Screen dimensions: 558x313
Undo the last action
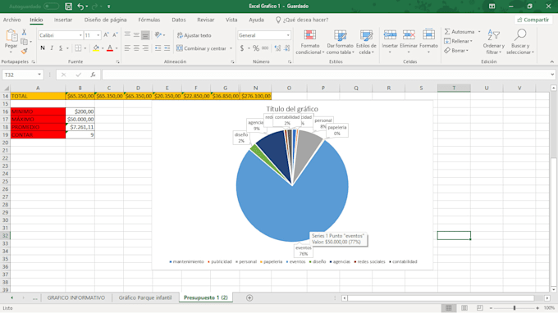click(80, 7)
